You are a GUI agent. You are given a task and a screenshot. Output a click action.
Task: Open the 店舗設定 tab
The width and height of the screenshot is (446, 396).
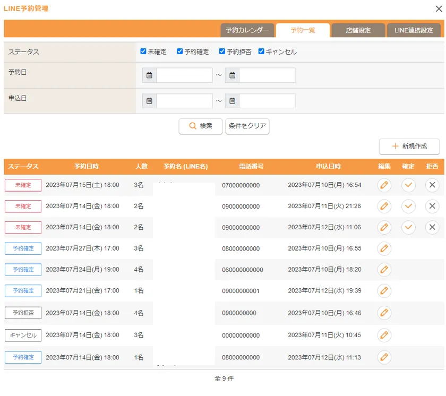point(358,30)
